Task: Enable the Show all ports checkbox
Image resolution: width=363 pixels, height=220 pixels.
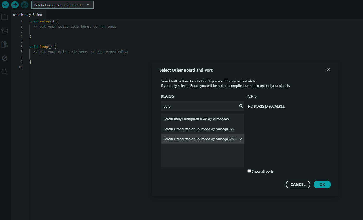Action: click(x=249, y=171)
